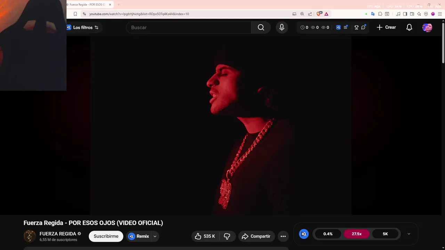Screen dimensions: 445x250
Task: Click the cast/install icon in the address bar
Action: pyautogui.click(x=294, y=14)
